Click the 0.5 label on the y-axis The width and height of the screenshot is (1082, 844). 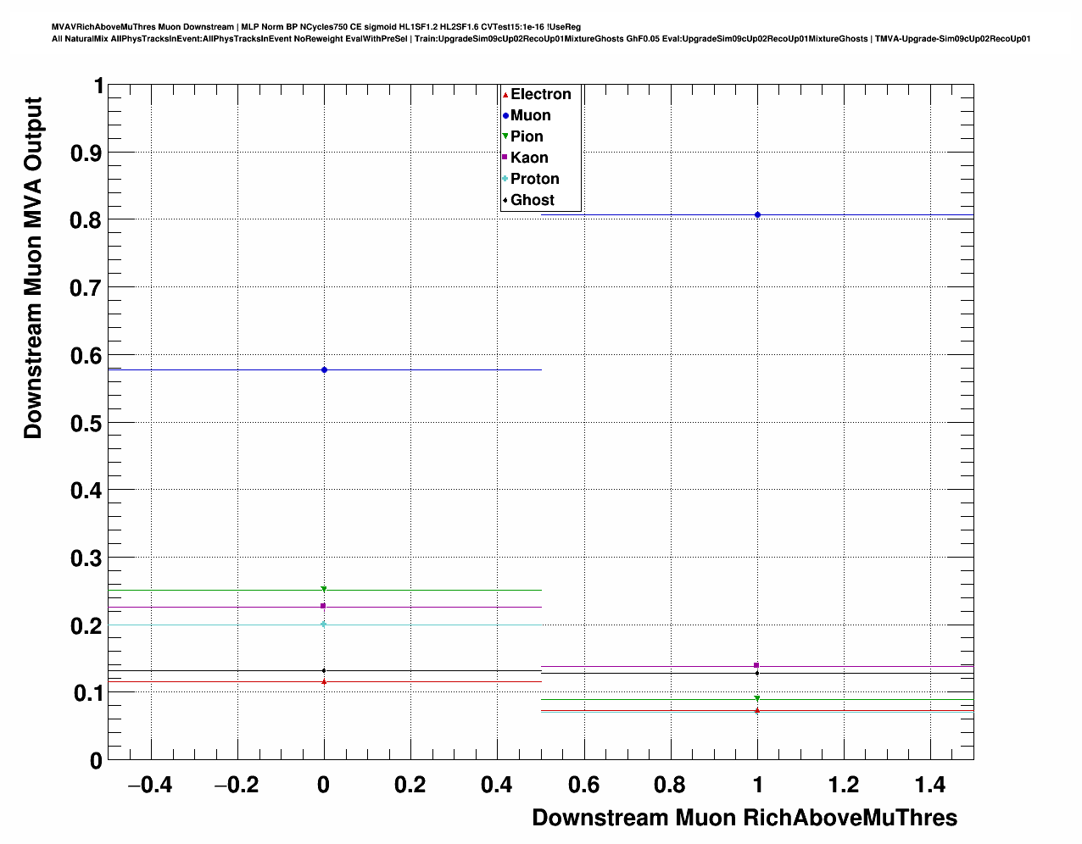point(85,423)
